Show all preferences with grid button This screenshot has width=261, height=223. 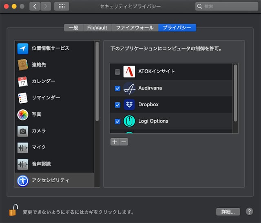click(x=62, y=7)
